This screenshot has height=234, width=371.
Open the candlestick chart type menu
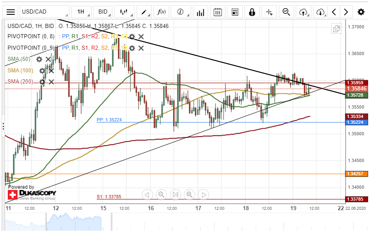tap(124, 12)
